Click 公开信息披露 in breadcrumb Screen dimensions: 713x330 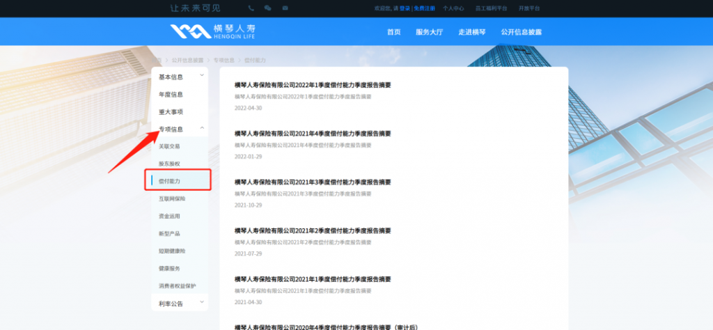[x=188, y=60]
